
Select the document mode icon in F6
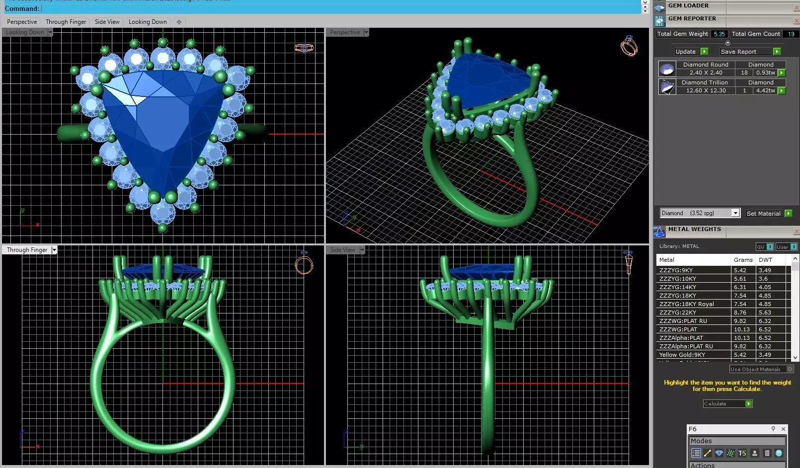767,453
